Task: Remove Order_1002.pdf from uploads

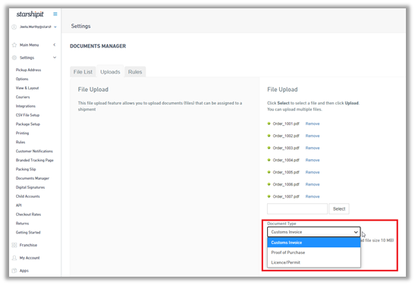Action: point(313,136)
